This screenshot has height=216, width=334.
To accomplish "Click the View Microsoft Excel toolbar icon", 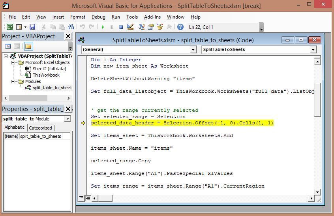I will coord(10,27).
